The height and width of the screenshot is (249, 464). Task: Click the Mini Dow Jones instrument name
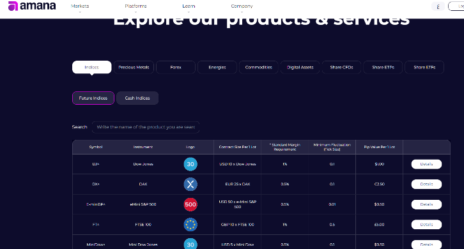click(143, 245)
